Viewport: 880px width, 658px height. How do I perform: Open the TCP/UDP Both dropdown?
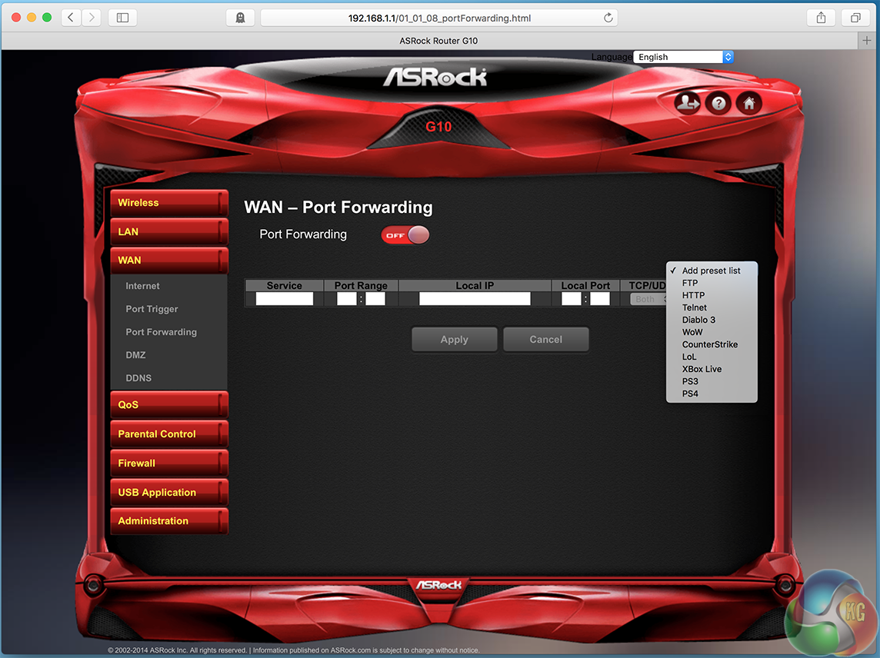point(648,299)
